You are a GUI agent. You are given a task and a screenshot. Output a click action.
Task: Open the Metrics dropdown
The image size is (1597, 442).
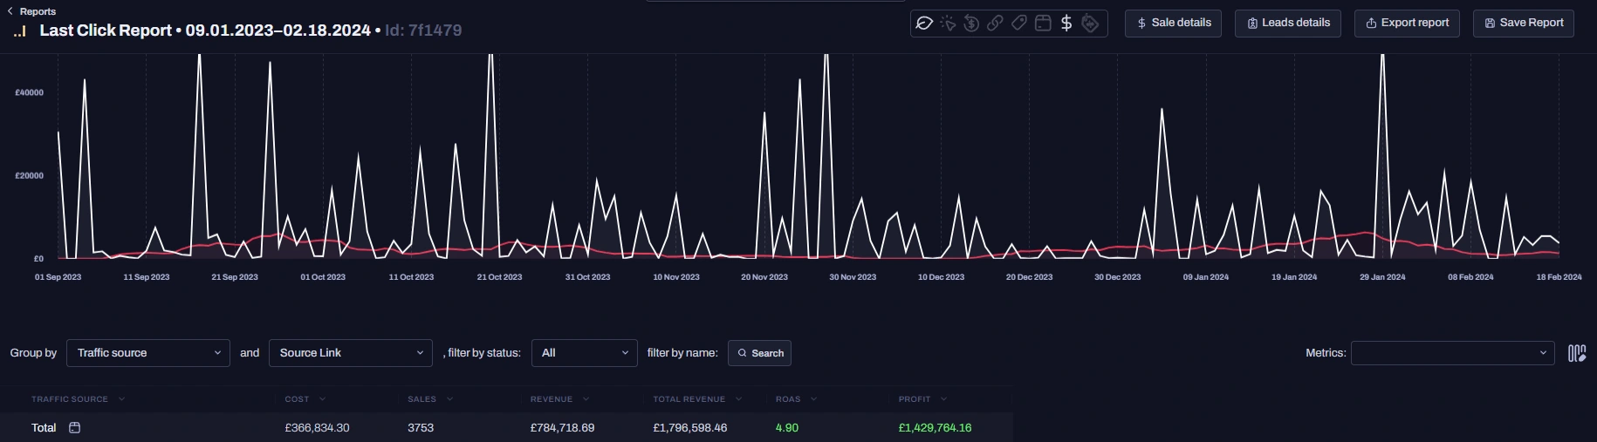pyautogui.click(x=1452, y=353)
